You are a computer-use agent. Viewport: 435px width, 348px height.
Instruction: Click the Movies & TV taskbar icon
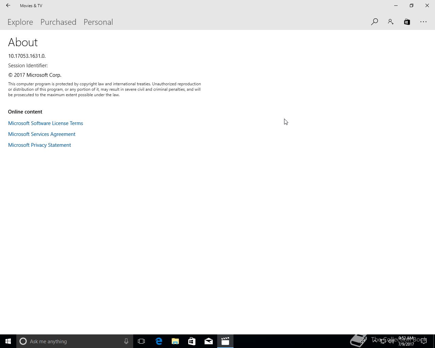[x=225, y=341]
